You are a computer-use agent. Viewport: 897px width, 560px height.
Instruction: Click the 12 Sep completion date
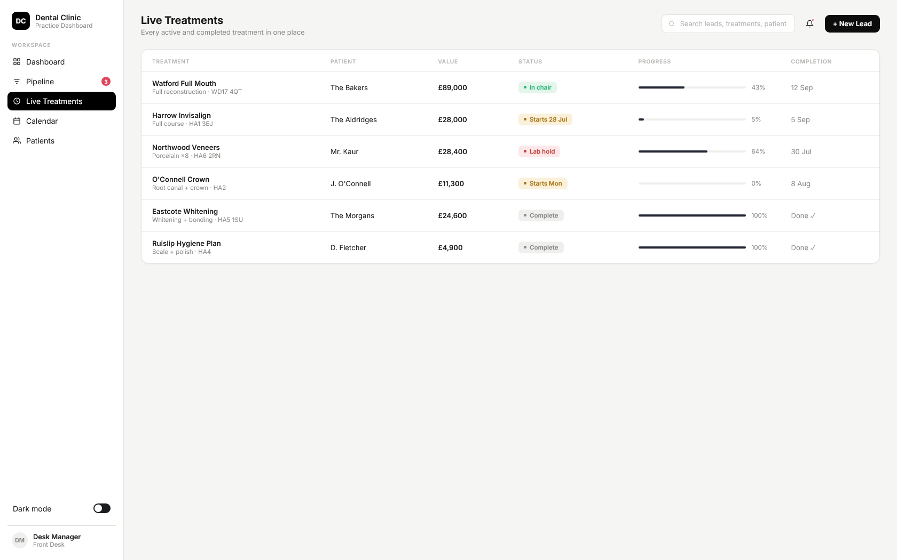tap(802, 87)
